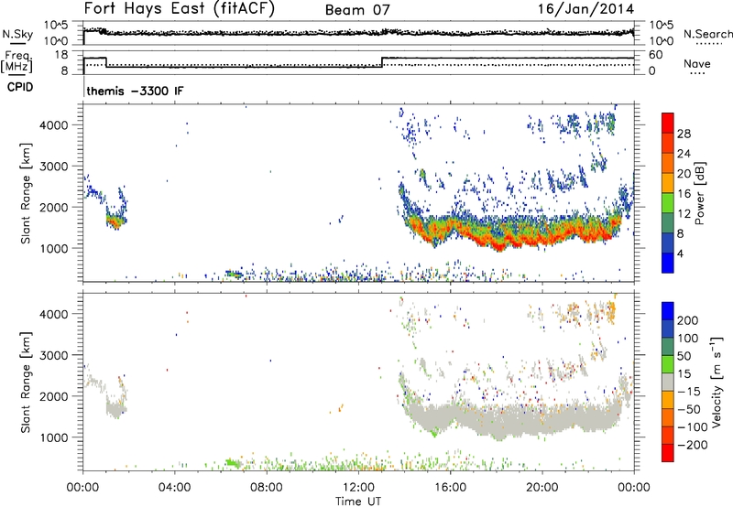
Task: Click the '4000' tick on power panel axis
Action: (53, 125)
